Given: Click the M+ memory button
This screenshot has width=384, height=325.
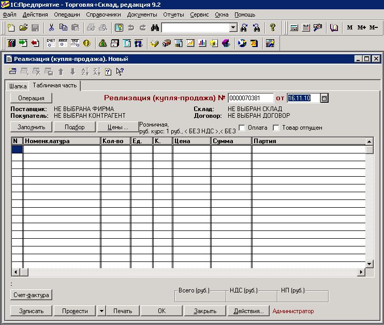Looking at the screenshot, I should coord(362,27).
